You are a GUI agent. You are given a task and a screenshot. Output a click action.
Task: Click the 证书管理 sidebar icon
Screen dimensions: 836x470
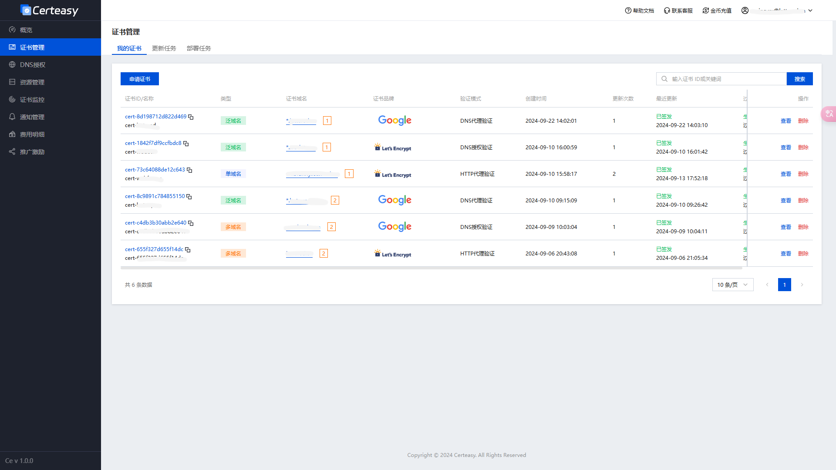[x=12, y=47]
